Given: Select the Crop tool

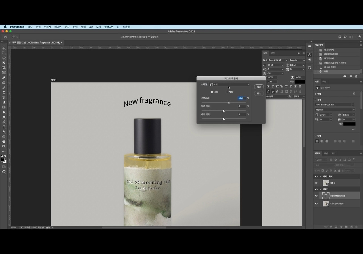Looking at the screenshot, I should tap(4, 68).
